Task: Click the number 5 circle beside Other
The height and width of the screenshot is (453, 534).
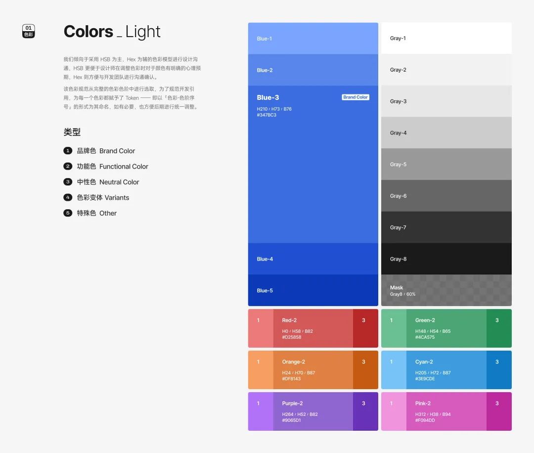Action: click(x=68, y=213)
